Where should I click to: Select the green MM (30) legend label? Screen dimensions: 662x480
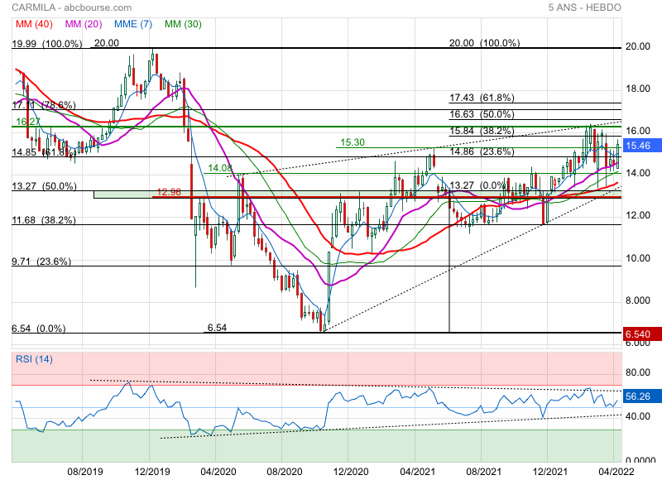point(183,24)
